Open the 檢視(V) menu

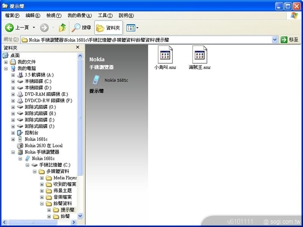click(53, 16)
